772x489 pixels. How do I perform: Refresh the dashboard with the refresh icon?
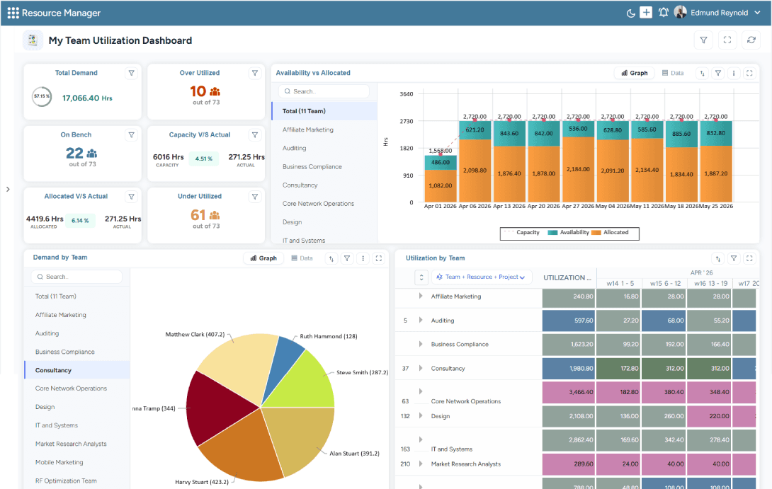(751, 40)
